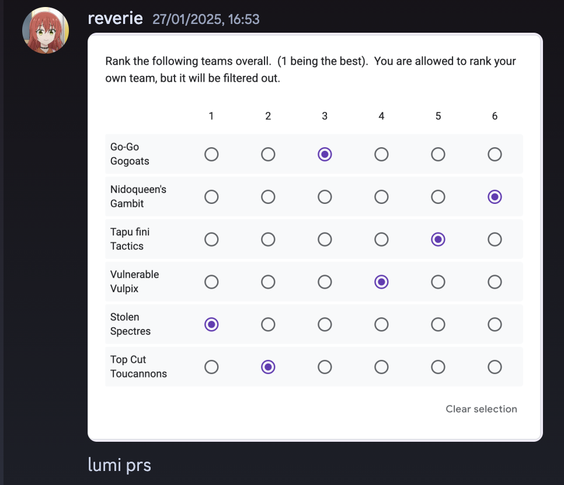Select rank 6 for Nidoqueen's Gambit

click(x=495, y=197)
